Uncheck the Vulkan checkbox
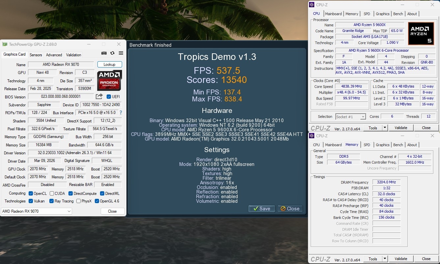 pos(31,201)
